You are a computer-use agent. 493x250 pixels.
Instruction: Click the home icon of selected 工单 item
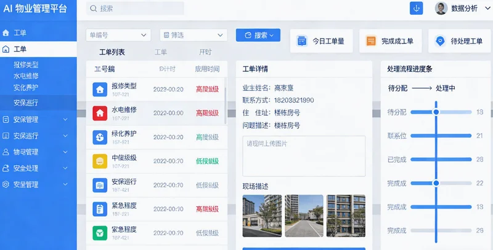click(6, 49)
